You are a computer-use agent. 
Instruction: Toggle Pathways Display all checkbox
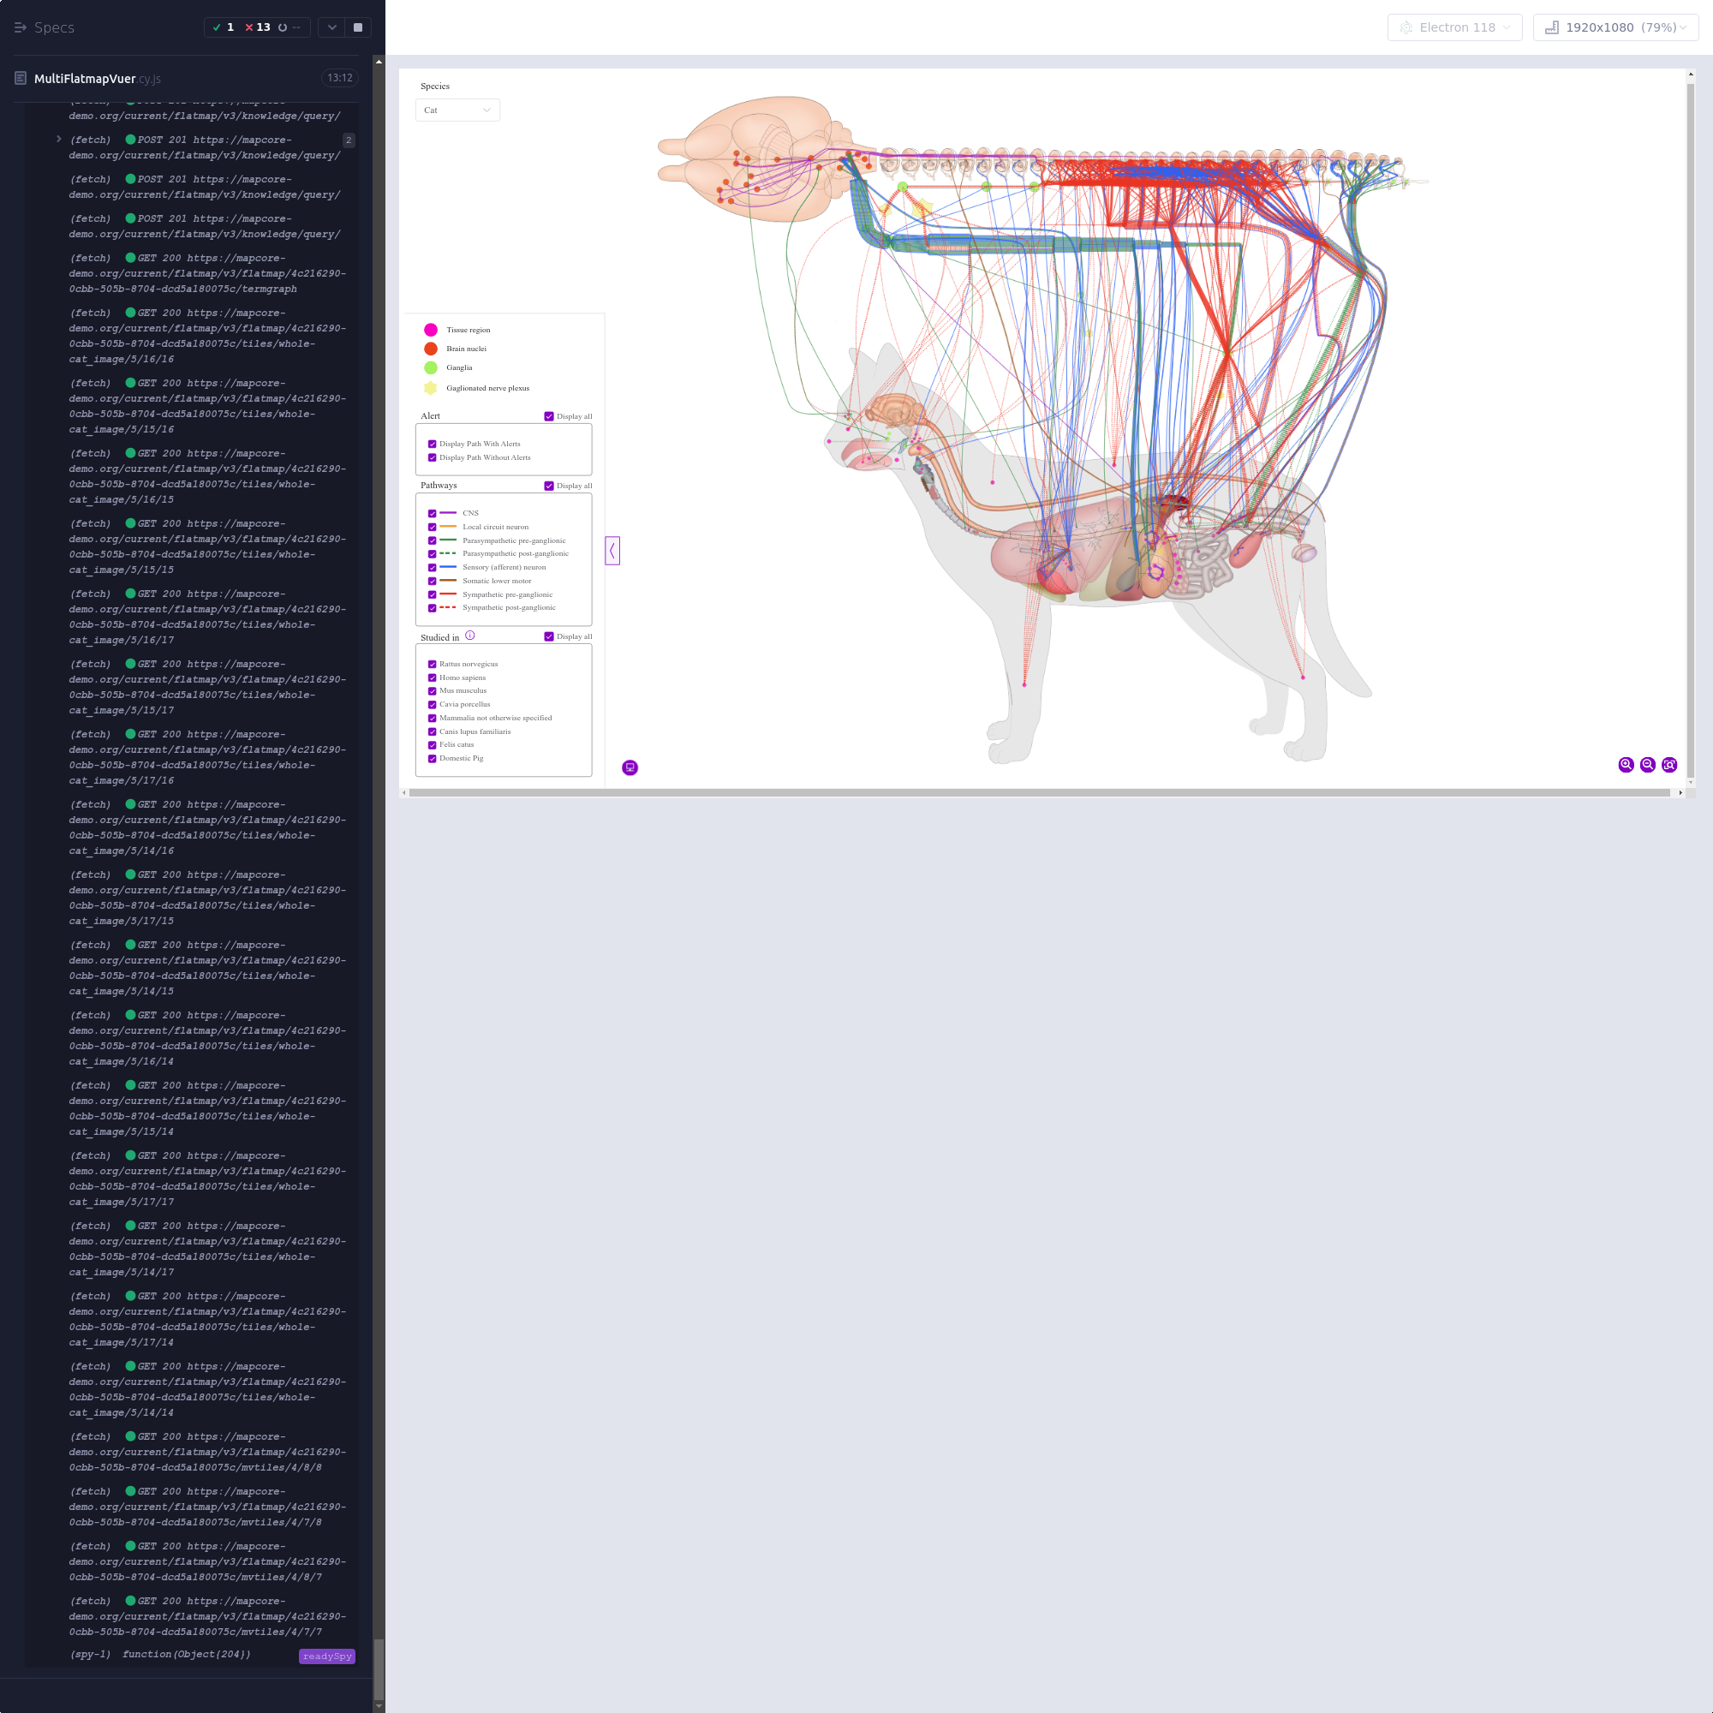(x=549, y=486)
